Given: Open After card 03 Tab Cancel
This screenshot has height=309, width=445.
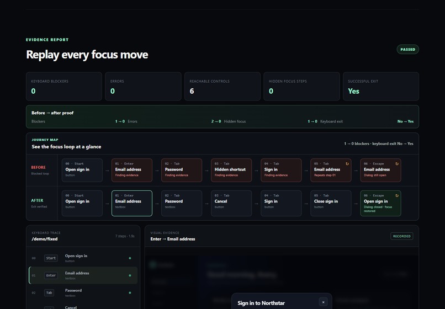Looking at the screenshot, I should 231,203.
